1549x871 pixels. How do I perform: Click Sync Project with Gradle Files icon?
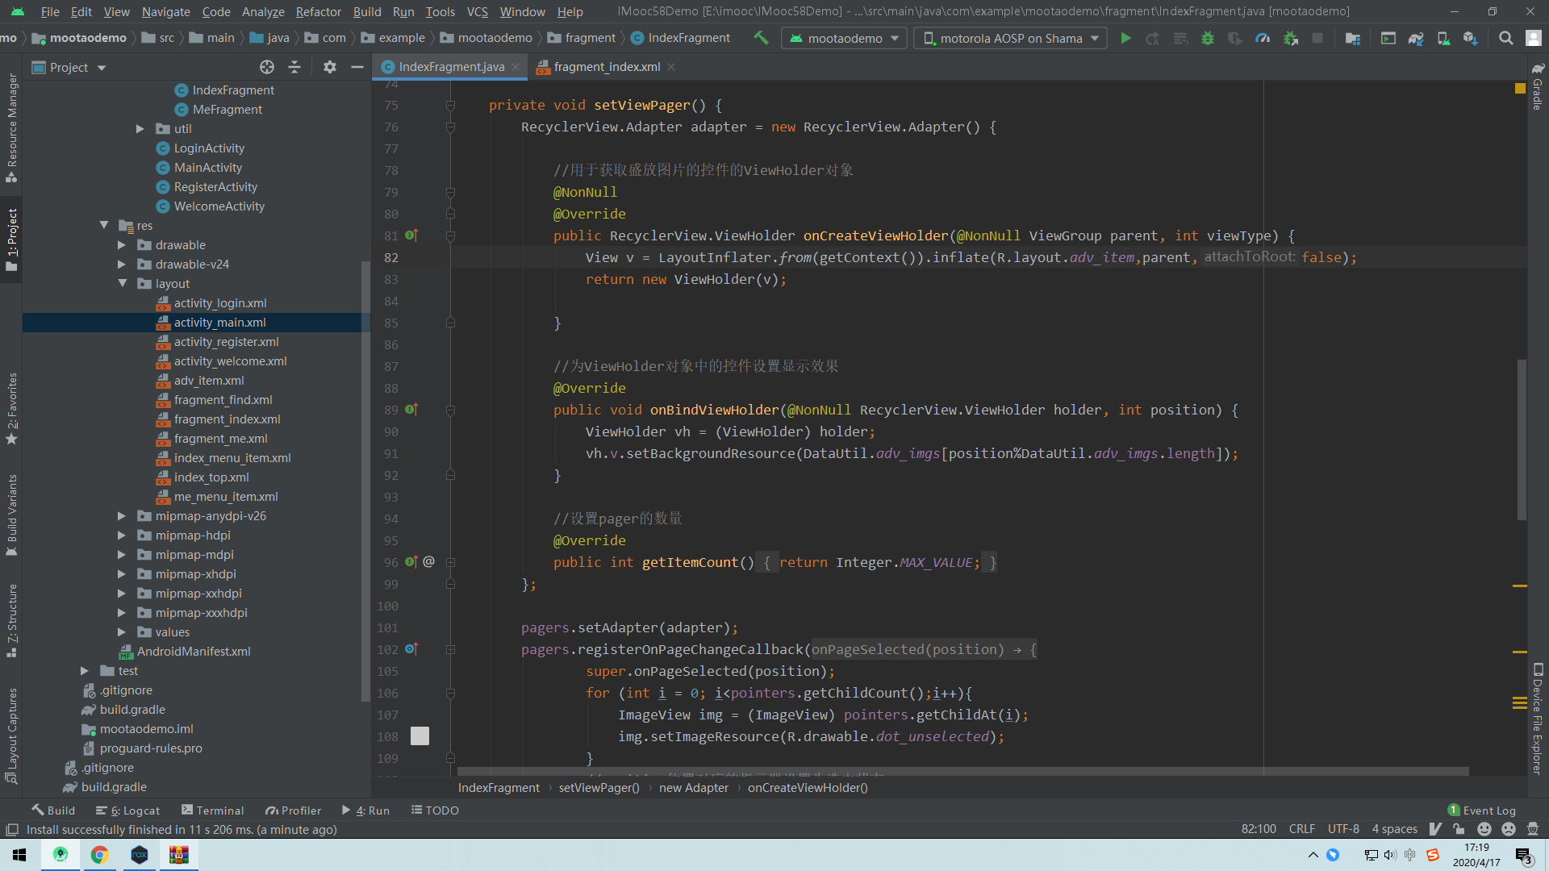tap(1416, 38)
